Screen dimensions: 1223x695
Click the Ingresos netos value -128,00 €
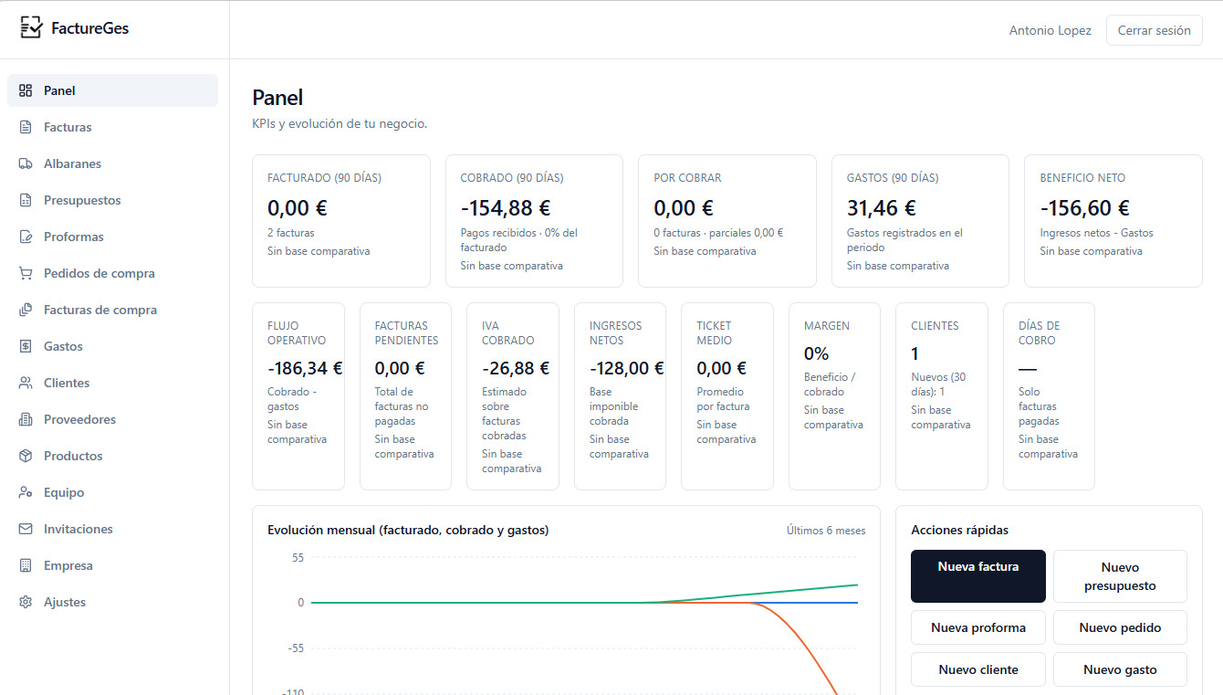click(x=626, y=369)
